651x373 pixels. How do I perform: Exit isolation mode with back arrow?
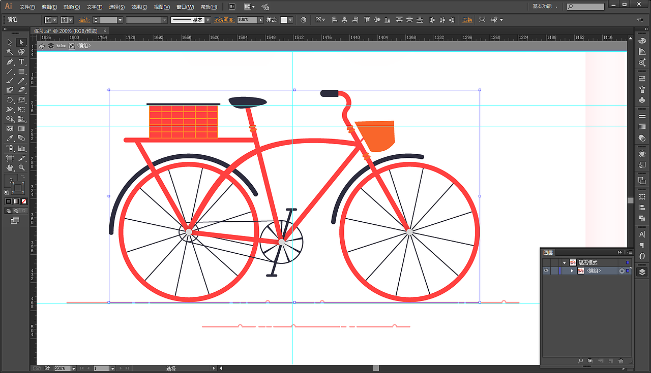[42, 46]
